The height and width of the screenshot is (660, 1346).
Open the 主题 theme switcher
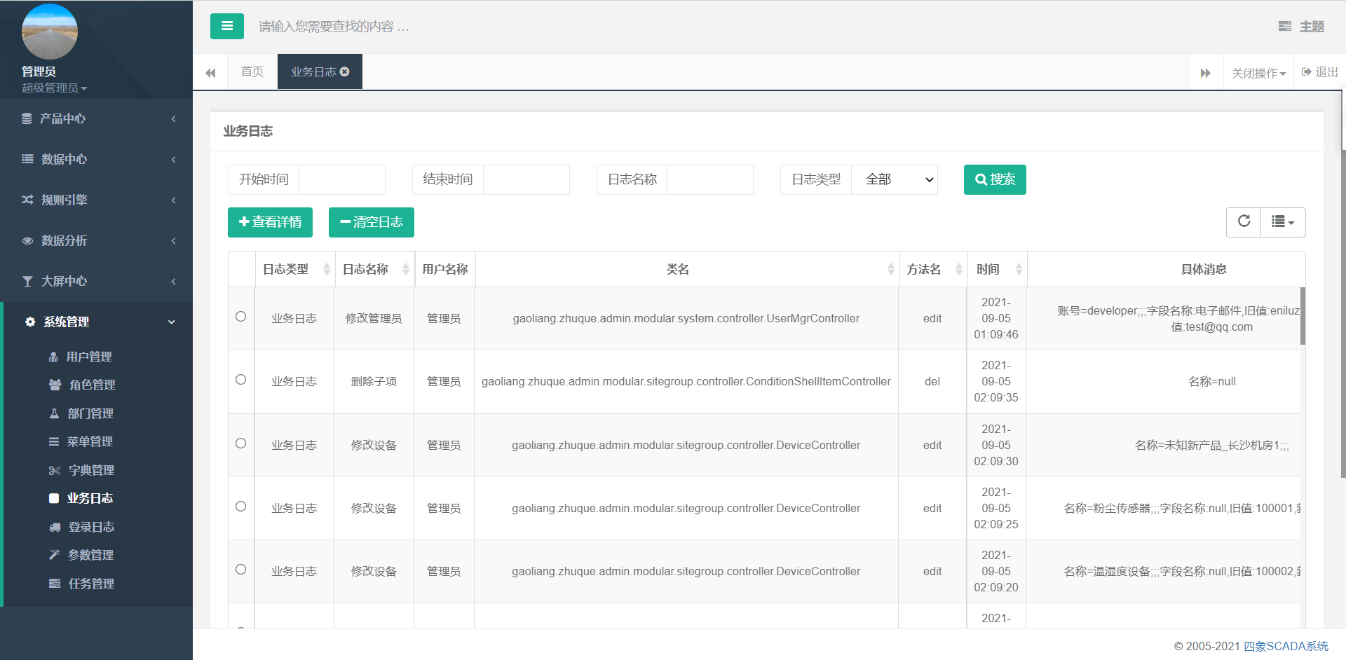[1301, 27]
